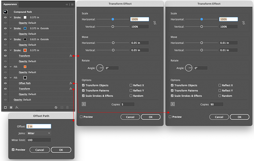
Task: Open the Joins dropdown set to Miter
Action: point(39,133)
